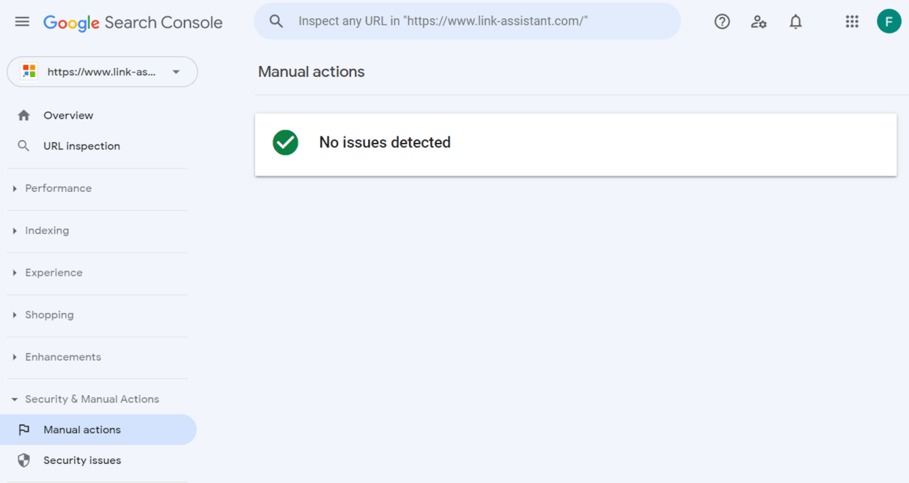The image size is (909, 483).
Task: Switch to the Security issues page
Action: pos(83,460)
